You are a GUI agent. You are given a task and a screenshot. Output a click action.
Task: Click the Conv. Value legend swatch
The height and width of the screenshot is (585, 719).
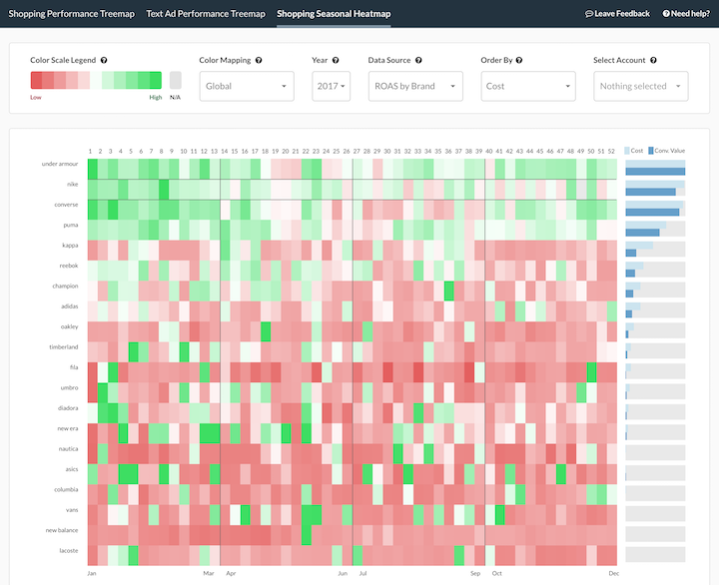pos(651,151)
